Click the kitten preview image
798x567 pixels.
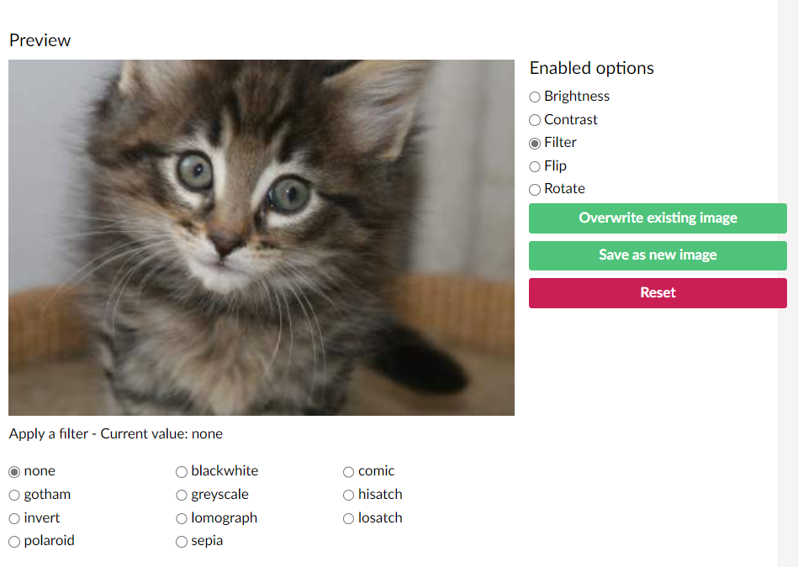(x=262, y=238)
